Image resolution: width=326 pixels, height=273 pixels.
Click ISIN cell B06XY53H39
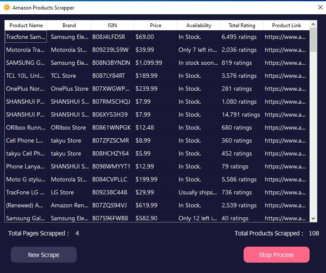[x=112, y=114]
